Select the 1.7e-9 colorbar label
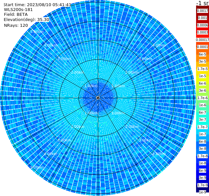Image resolution: width=209 pixels, height=196 pixels. (203, 185)
